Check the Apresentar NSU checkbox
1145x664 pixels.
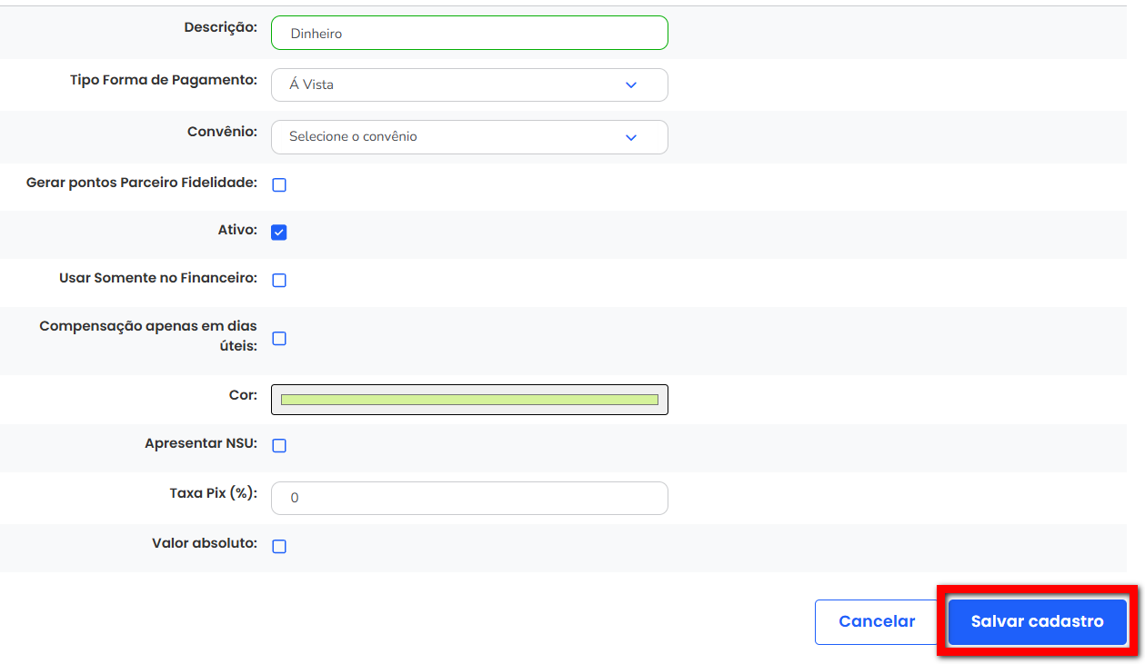pos(279,446)
